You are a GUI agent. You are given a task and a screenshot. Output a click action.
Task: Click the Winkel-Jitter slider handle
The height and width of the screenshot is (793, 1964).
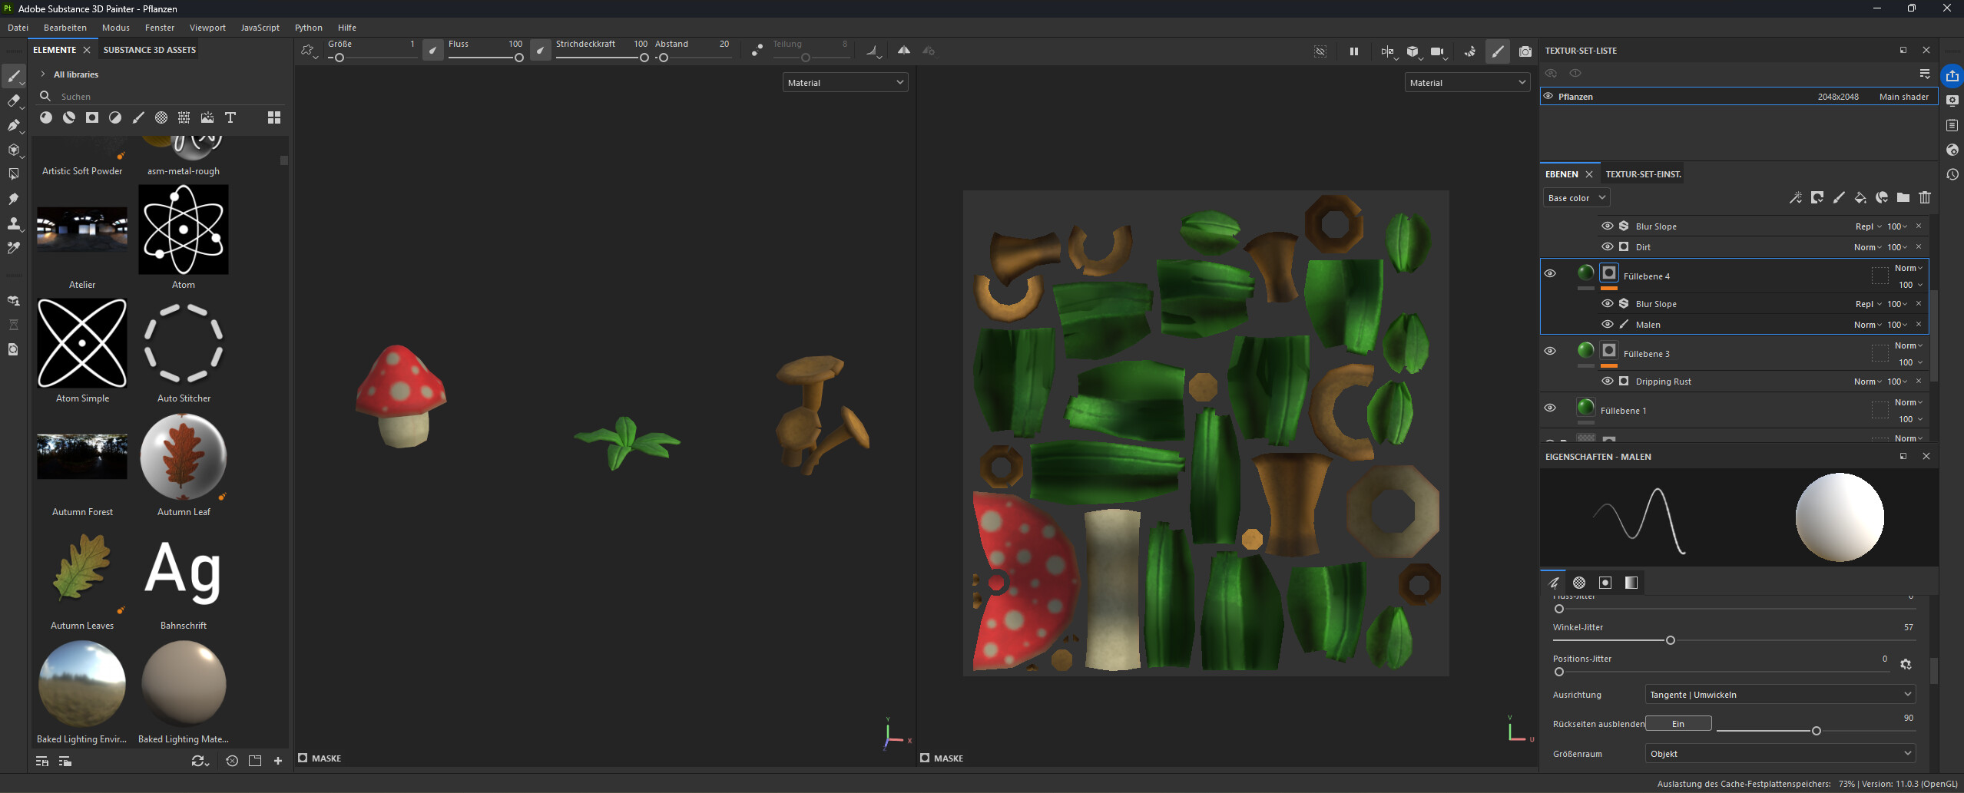1670,640
